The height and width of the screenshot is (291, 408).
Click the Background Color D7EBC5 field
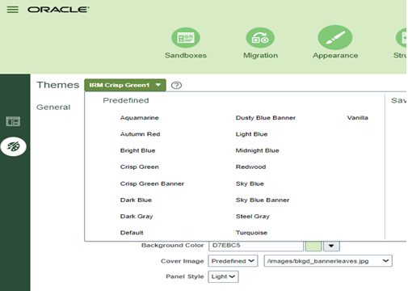click(256, 246)
